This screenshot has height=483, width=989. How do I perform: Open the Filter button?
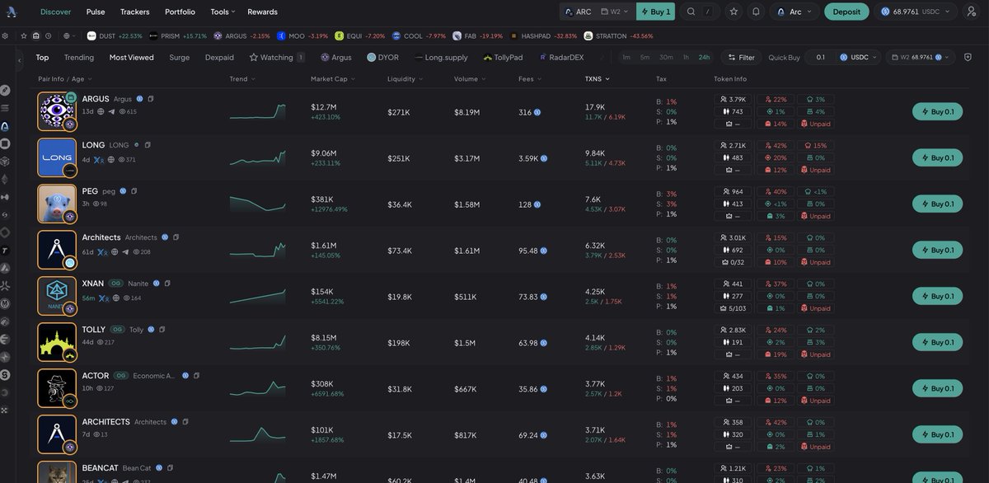[741, 58]
